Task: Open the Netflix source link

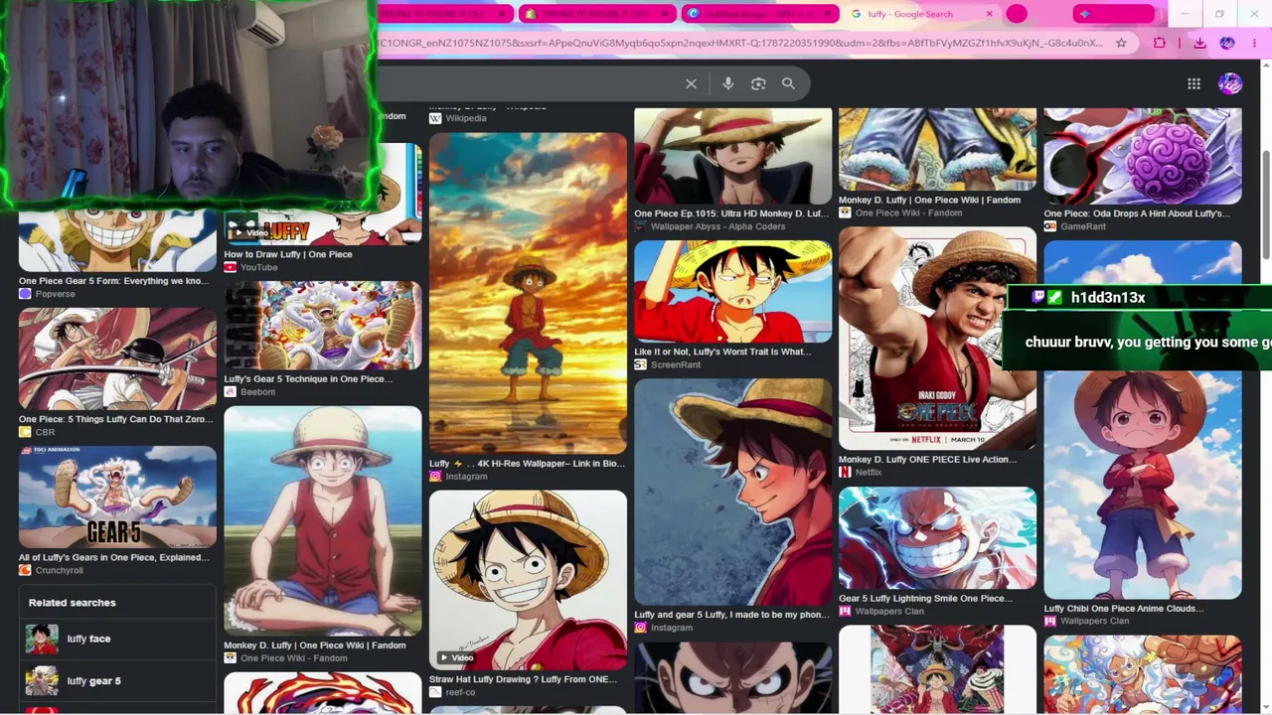Action: 861,473
